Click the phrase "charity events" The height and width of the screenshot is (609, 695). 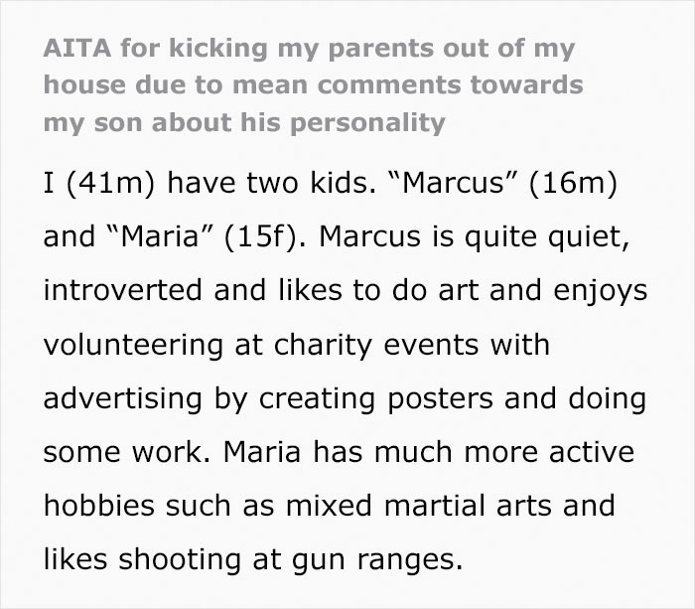click(376, 344)
